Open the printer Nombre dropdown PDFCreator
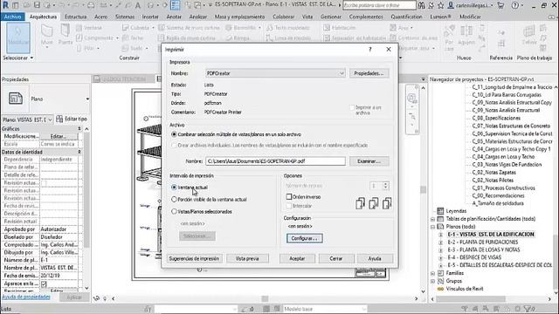 pyautogui.click(x=275, y=73)
